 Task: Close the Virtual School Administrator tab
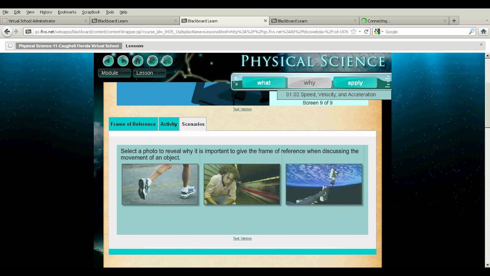tap(86, 21)
